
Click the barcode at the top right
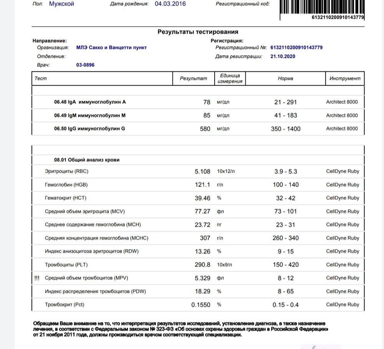click(322, 7)
